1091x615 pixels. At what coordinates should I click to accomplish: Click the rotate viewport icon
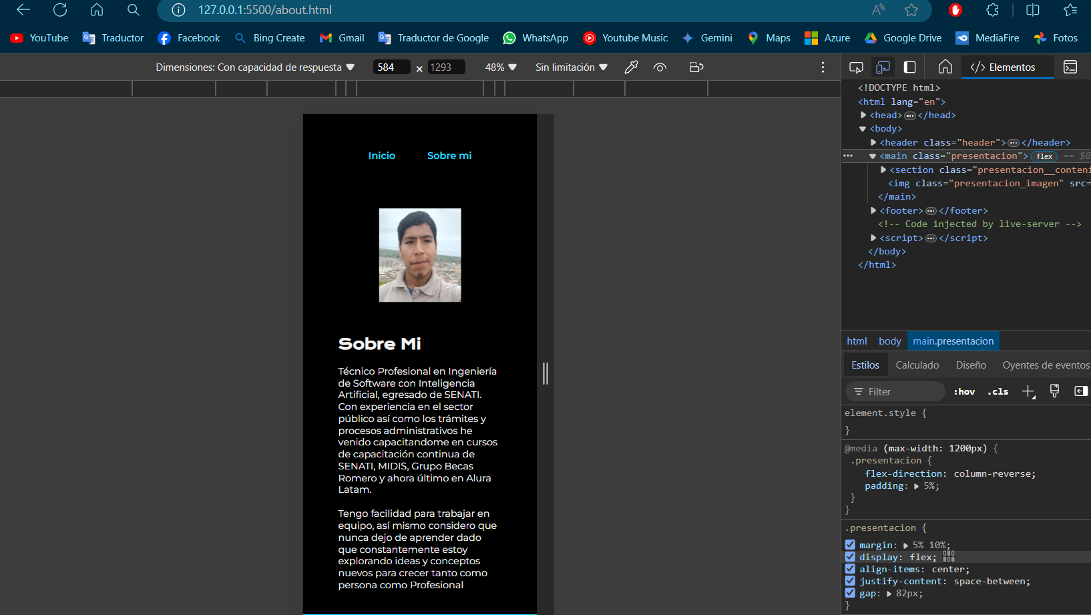coord(696,67)
